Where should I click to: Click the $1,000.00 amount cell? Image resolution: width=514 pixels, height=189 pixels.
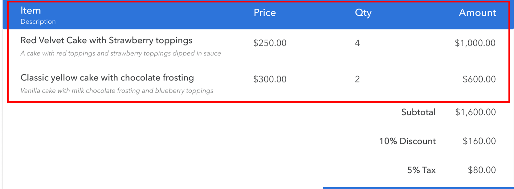tap(475, 43)
